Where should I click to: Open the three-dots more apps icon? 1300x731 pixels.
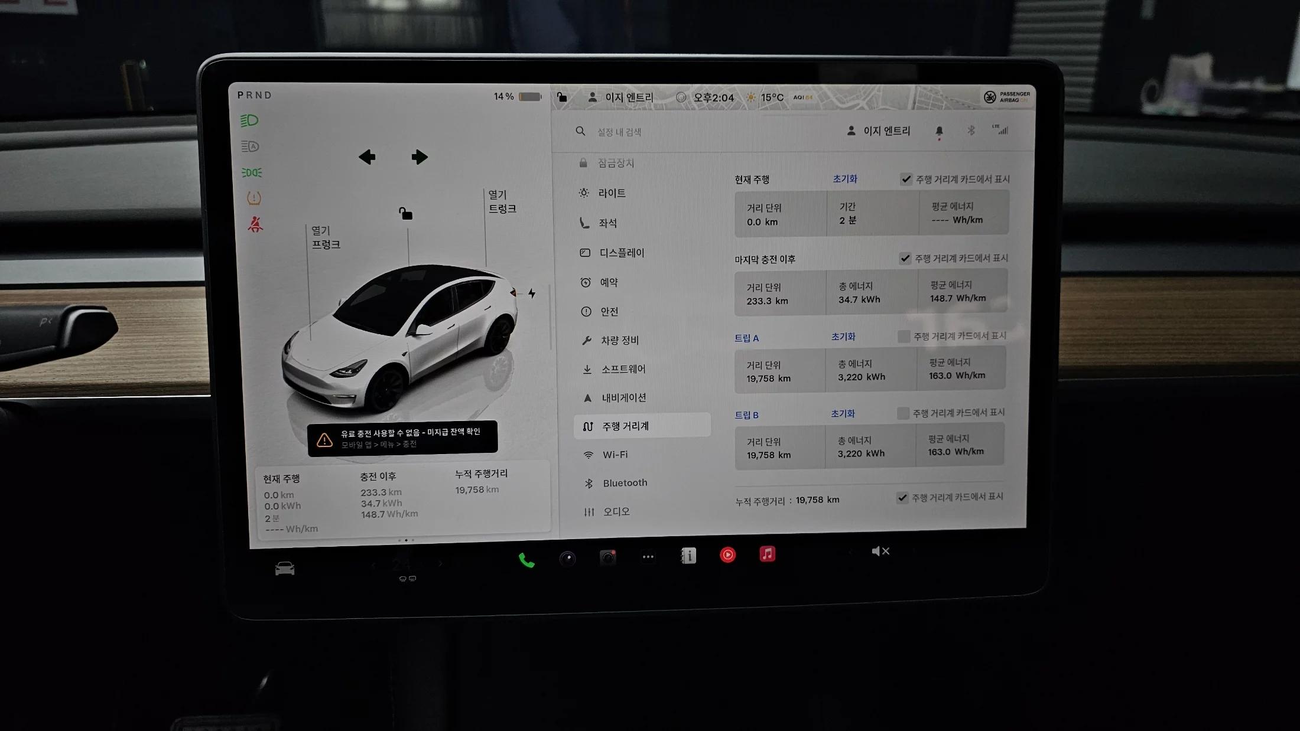tap(648, 557)
